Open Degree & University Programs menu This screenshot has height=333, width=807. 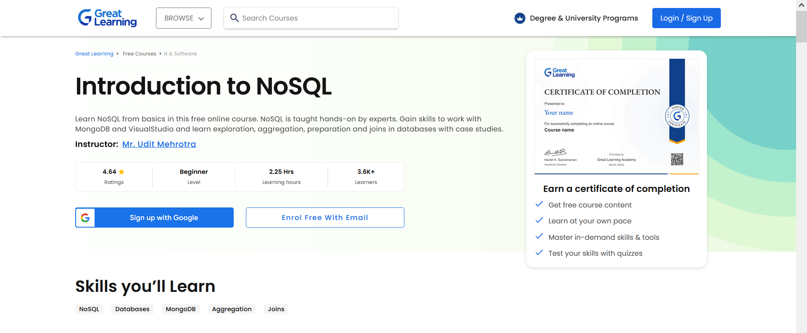click(x=583, y=18)
